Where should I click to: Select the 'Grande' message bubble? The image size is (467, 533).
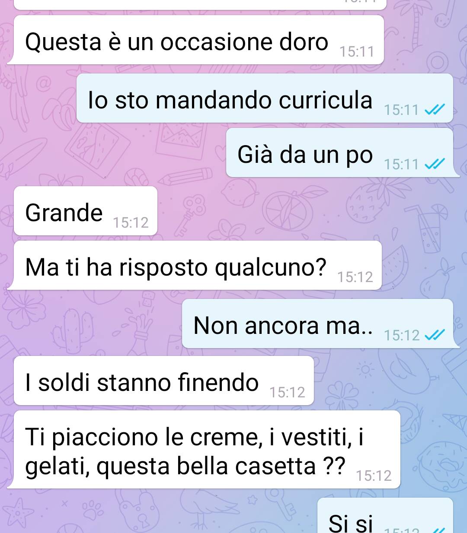pos(86,211)
